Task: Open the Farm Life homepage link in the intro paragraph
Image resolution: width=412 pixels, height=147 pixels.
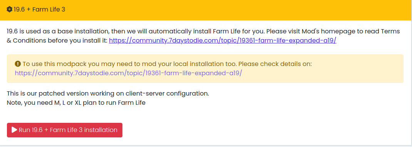Action: pos(223,41)
